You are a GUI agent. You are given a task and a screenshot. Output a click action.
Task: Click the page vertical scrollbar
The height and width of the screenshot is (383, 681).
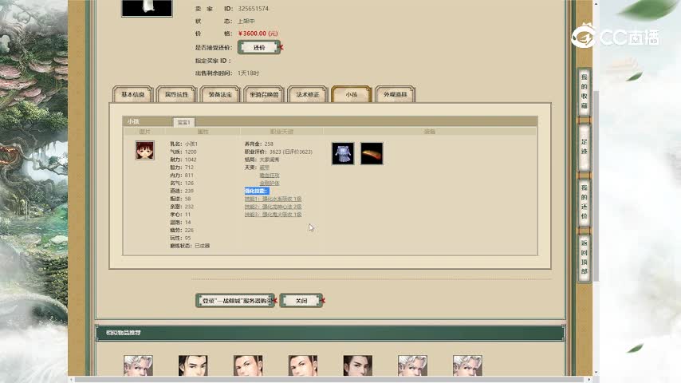[x=596, y=187]
